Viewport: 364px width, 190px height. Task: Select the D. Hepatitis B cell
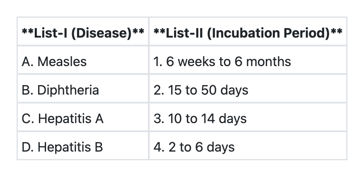click(x=83, y=147)
